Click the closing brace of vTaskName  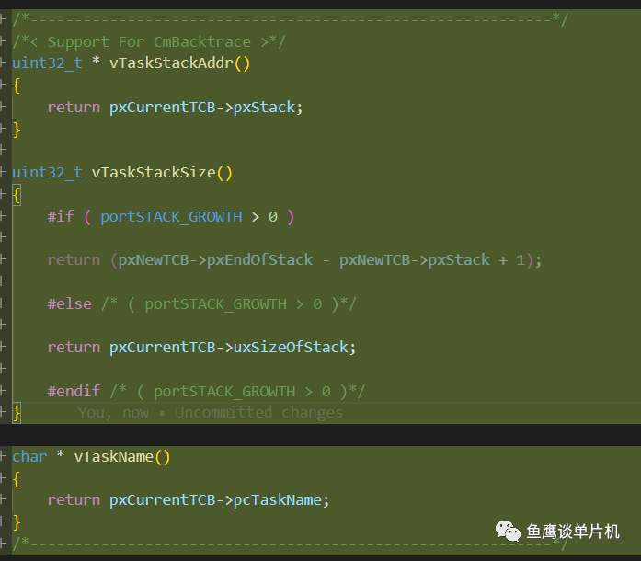(x=17, y=522)
